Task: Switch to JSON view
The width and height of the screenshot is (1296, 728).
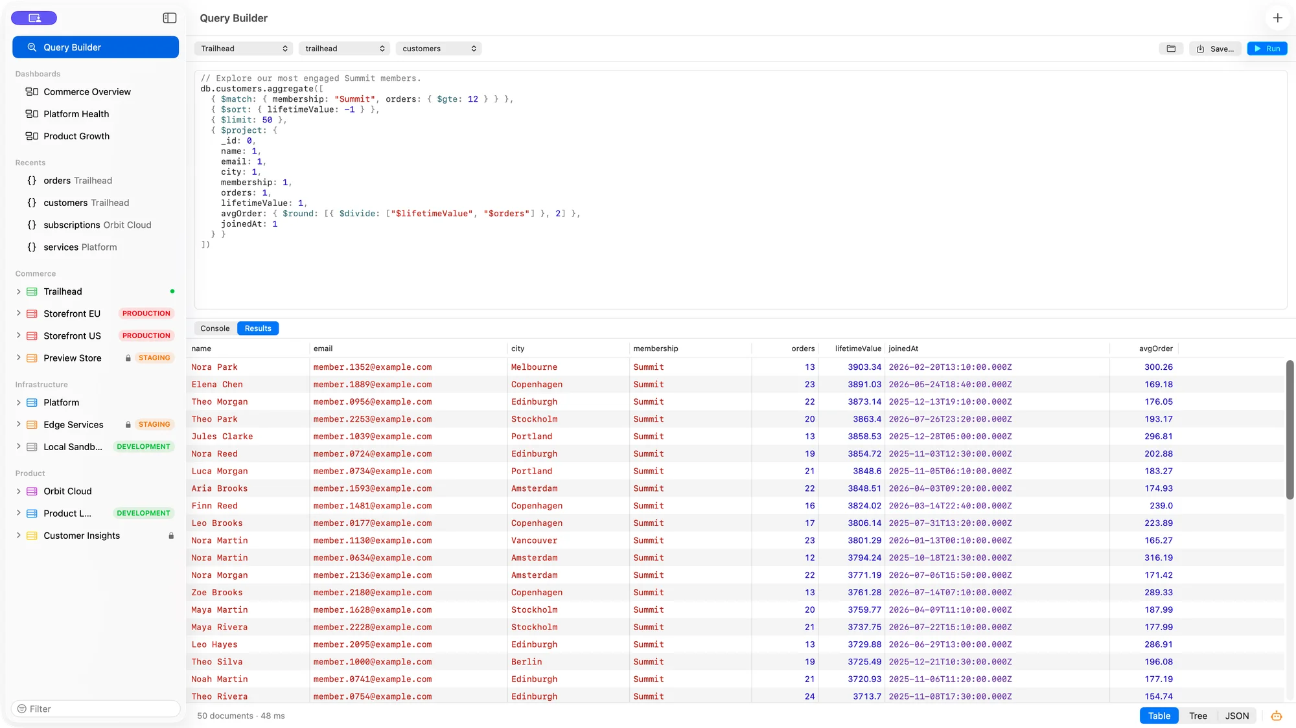Action: (x=1237, y=716)
